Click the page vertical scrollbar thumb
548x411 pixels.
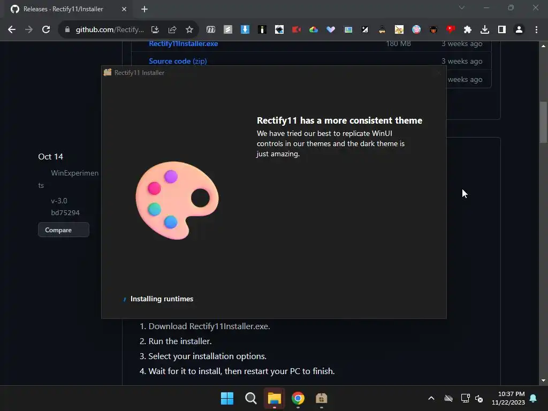pos(543,122)
